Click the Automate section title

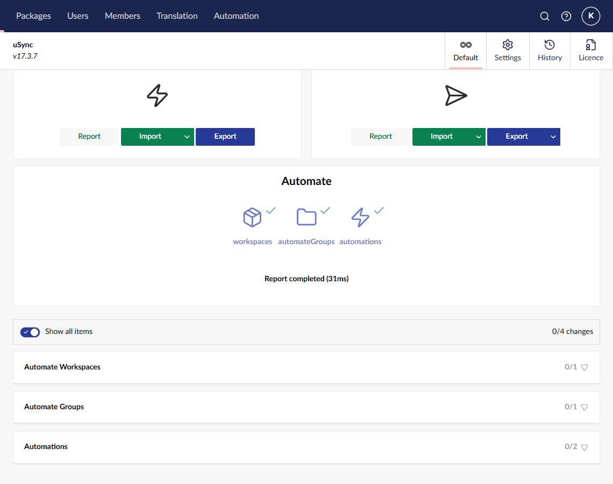pos(306,181)
